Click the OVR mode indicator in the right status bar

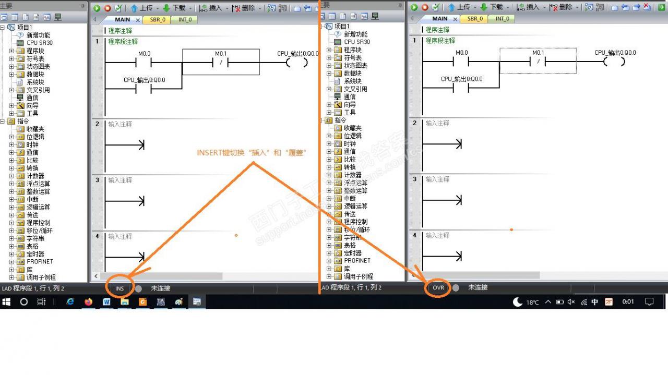click(438, 287)
